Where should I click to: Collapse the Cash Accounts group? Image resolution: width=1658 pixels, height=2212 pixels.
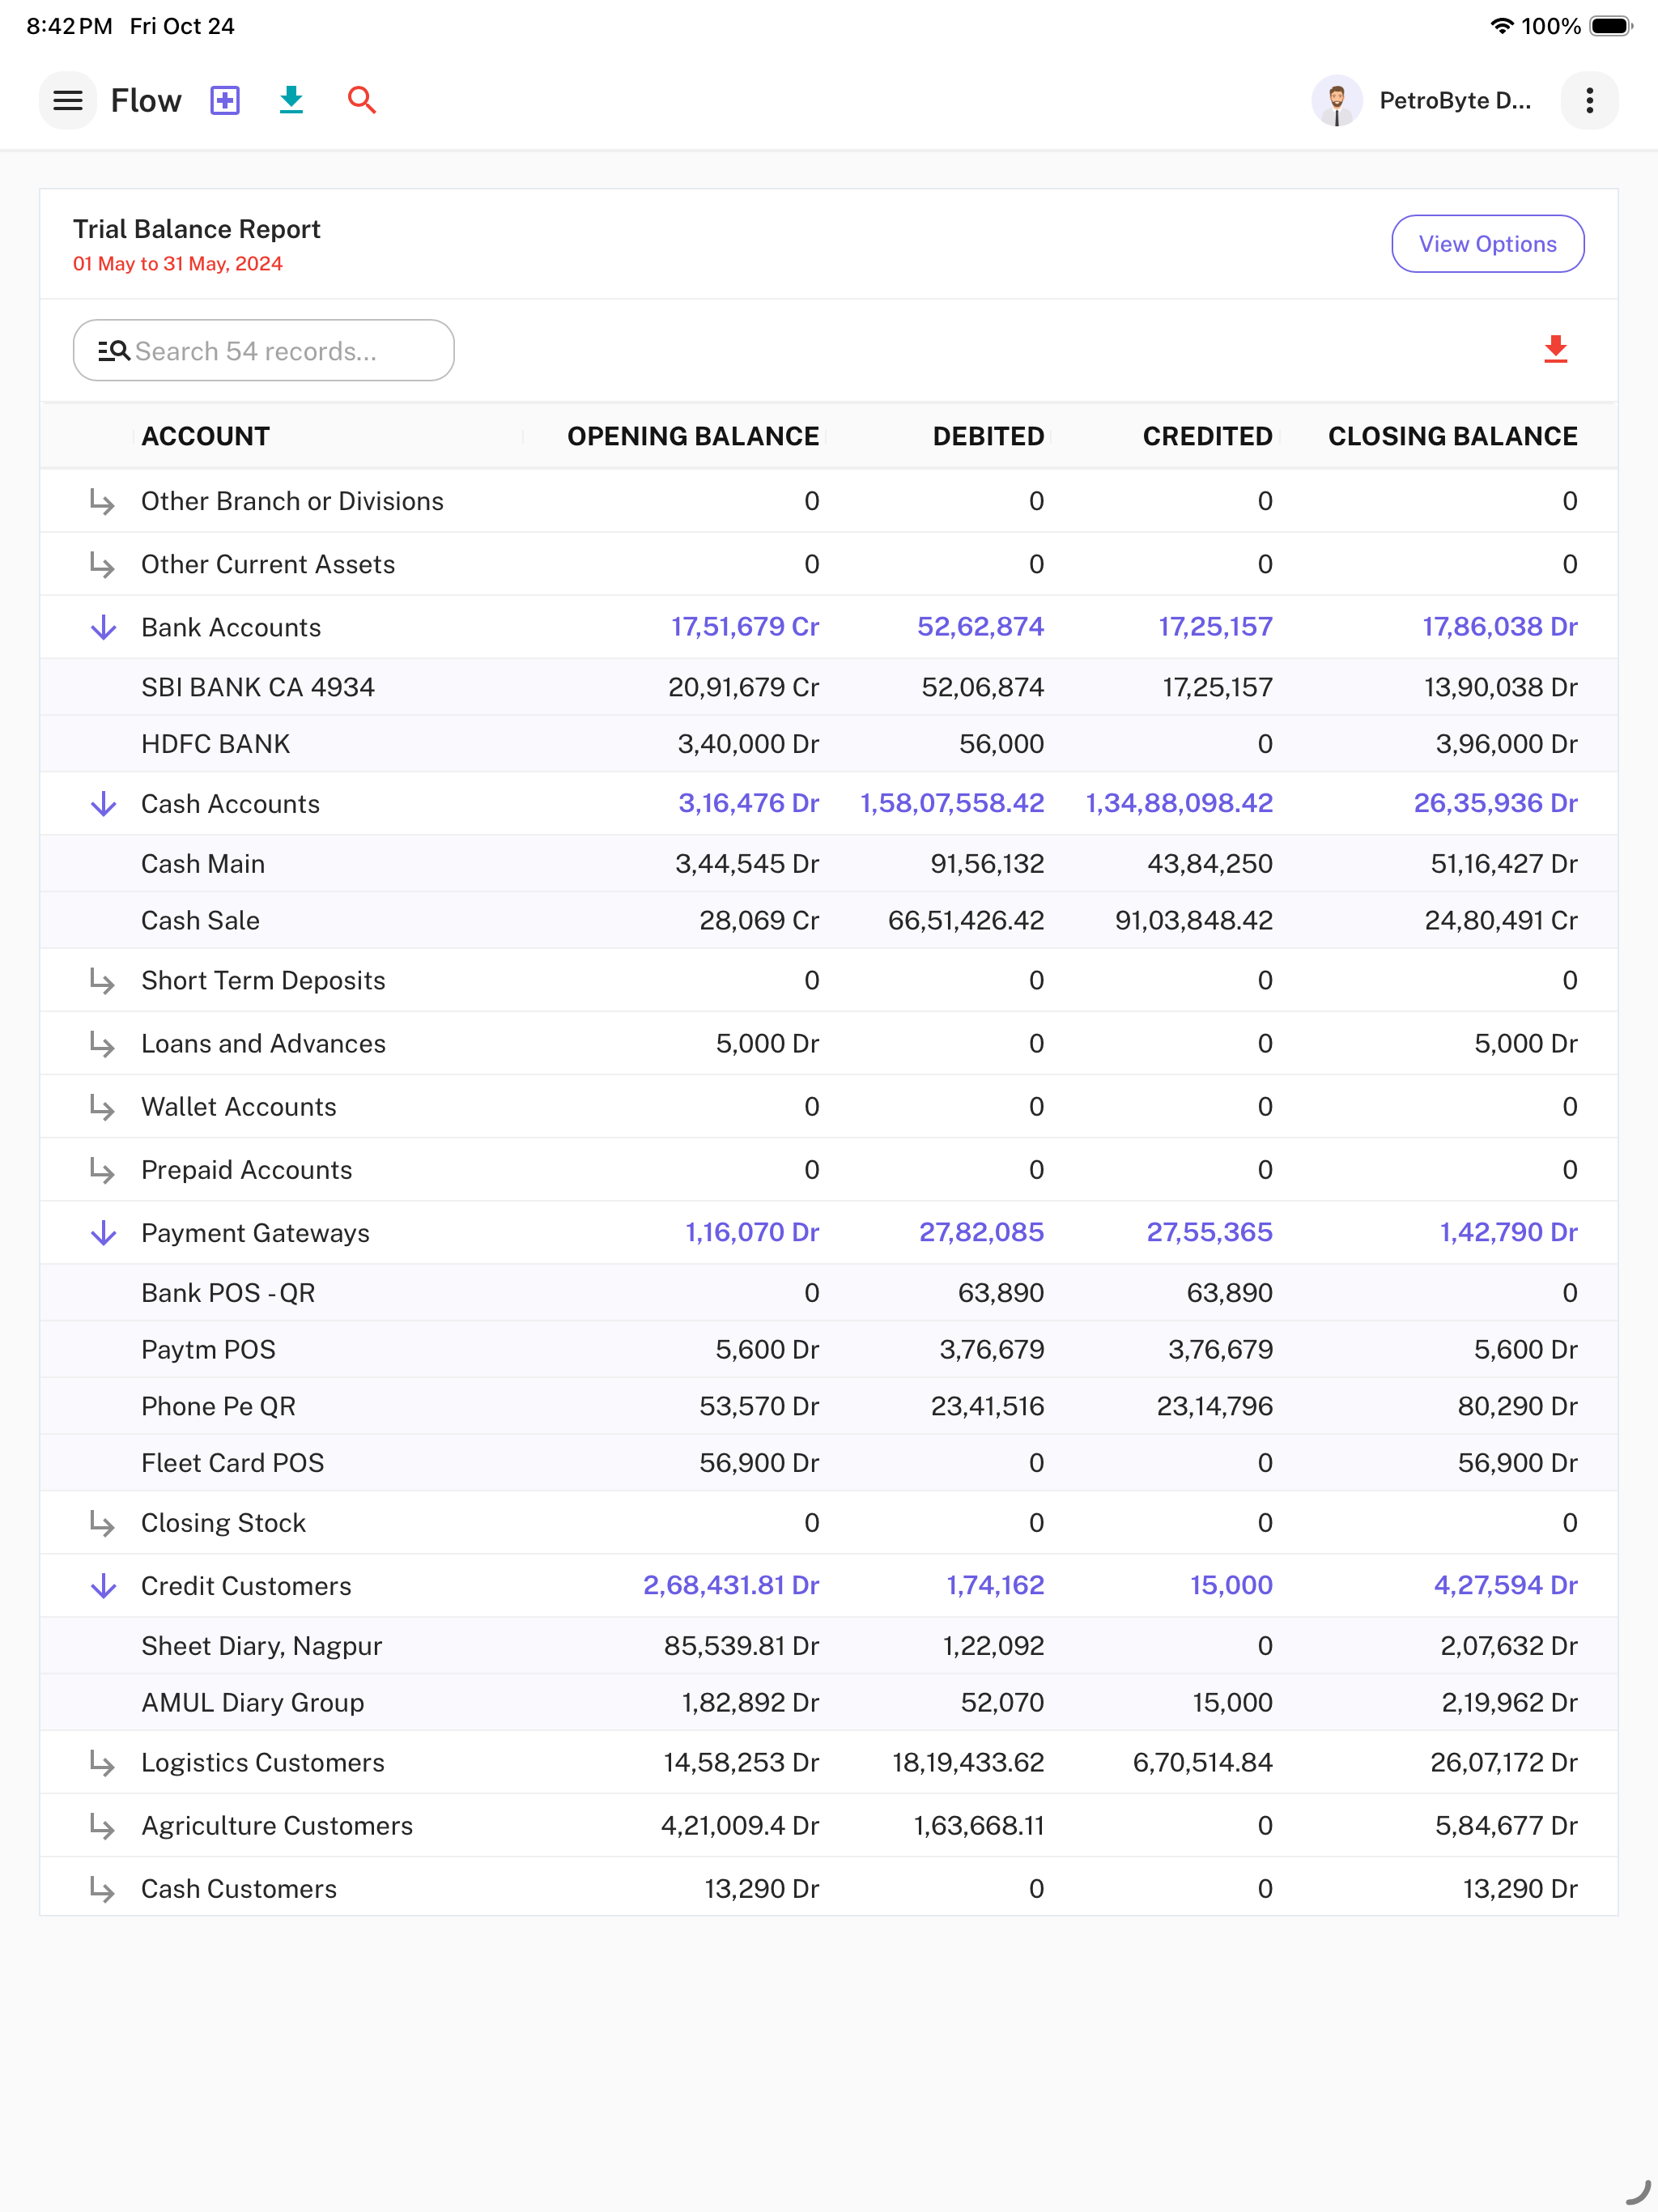pos(103,804)
